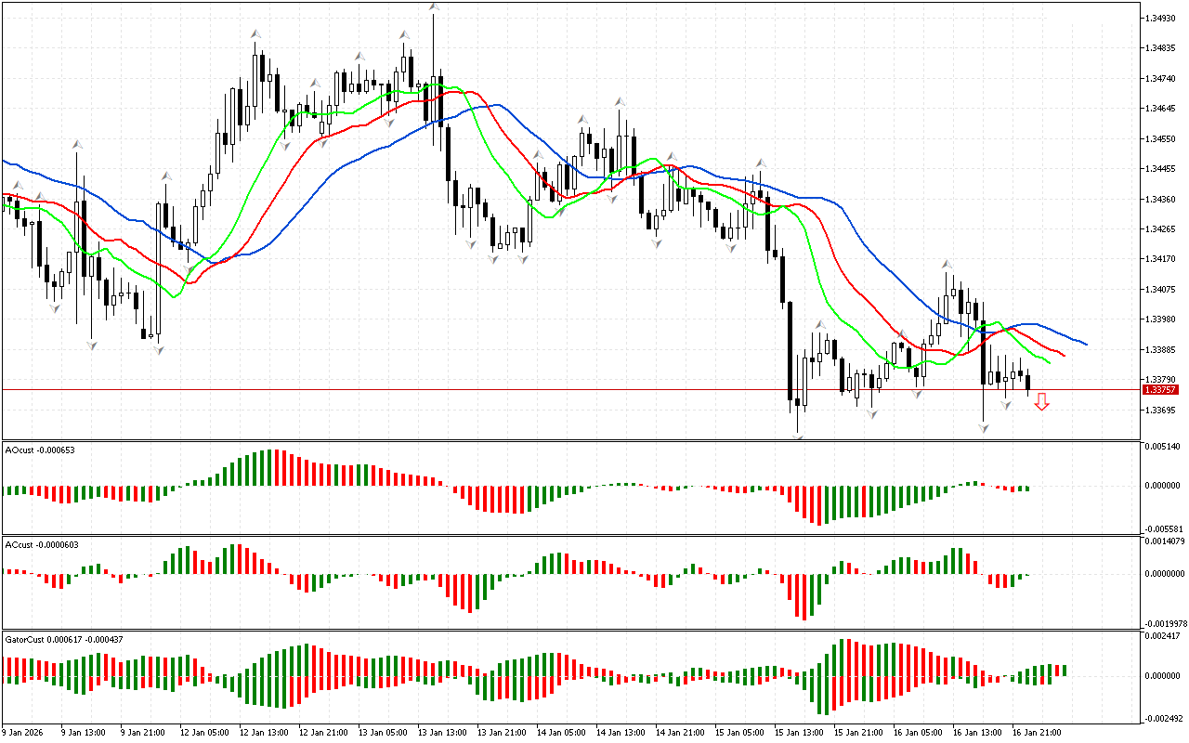1189x743 pixels.
Task: Click the right end of the blue Alligator line
Action: (1085, 344)
